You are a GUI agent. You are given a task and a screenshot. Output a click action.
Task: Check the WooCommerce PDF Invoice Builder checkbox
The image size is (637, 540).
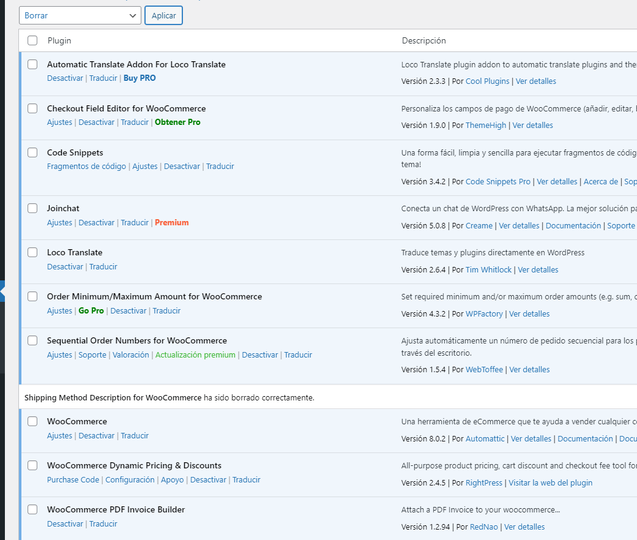pyautogui.click(x=32, y=509)
